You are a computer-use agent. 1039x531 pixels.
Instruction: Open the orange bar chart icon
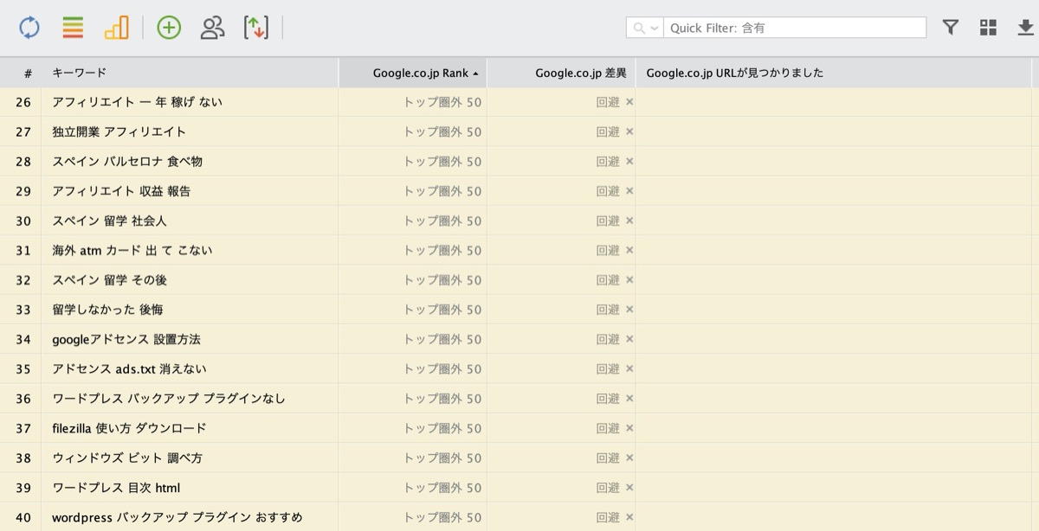point(116,28)
